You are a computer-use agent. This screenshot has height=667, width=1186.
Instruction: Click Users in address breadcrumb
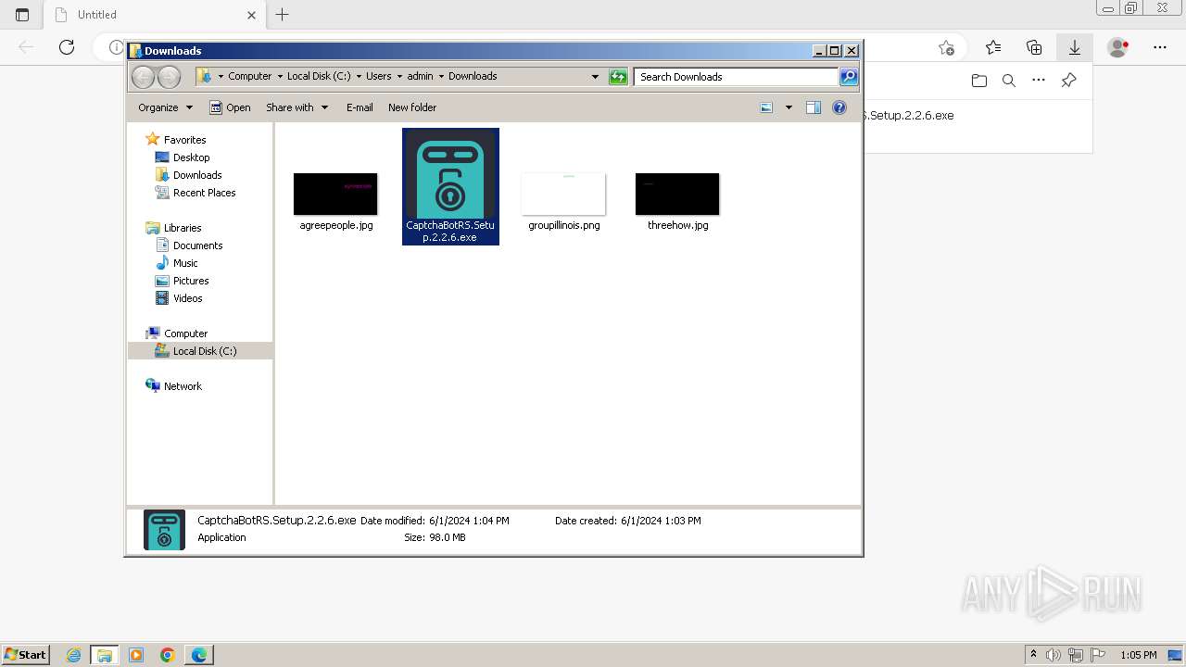tap(378, 77)
